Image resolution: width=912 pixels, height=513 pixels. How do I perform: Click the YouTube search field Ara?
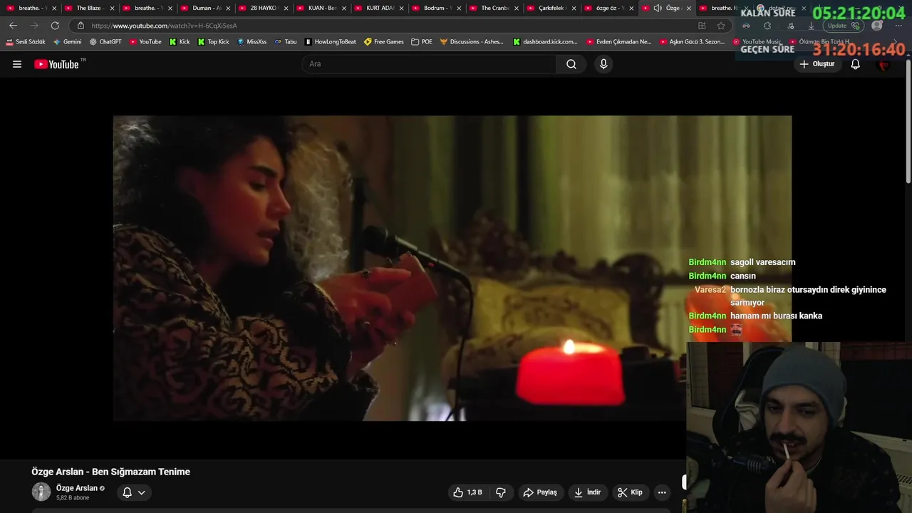pyautogui.click(x=430, y=64)
